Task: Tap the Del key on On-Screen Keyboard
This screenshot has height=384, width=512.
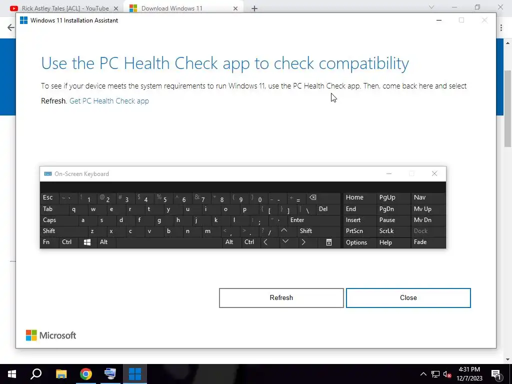Action: (328, 209)
